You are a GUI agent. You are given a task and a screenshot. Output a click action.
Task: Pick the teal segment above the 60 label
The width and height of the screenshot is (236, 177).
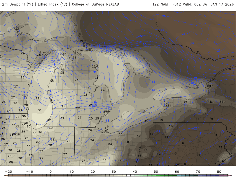[x=179, y=176]
